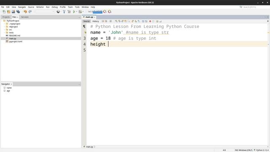
Task: Click main.py in the editor breadcrumb bar
Action: [89, 147]
